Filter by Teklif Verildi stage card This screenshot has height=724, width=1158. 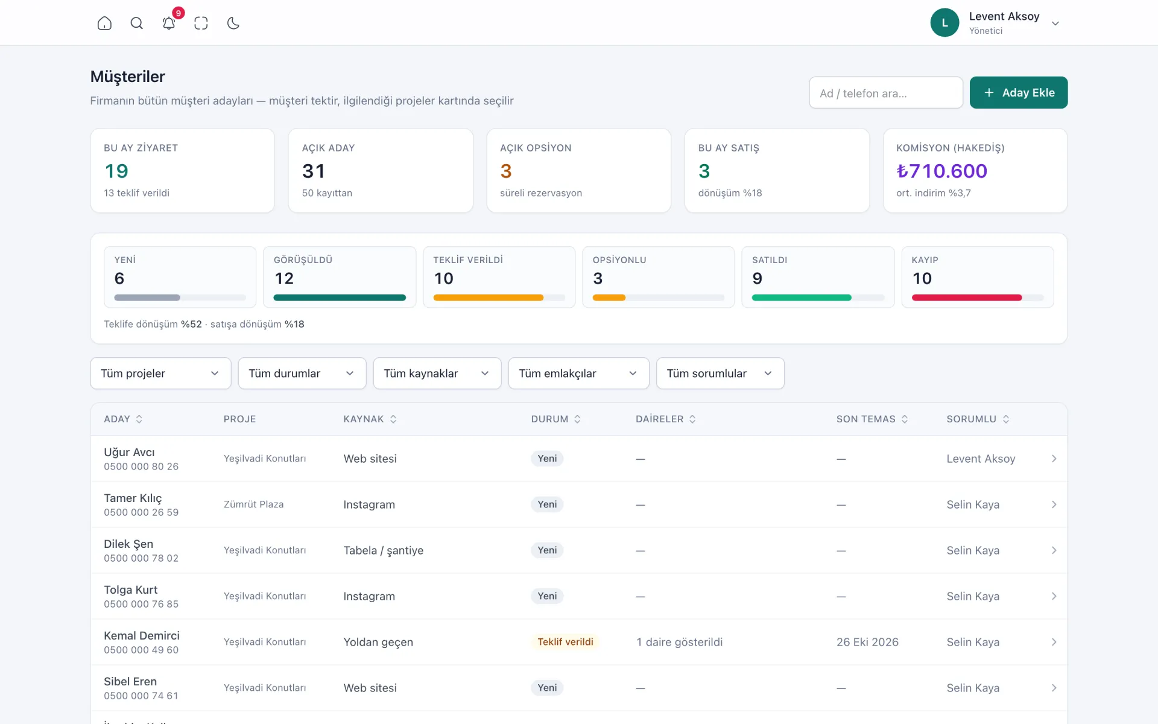pyautogui.click(x=499, y=277)
